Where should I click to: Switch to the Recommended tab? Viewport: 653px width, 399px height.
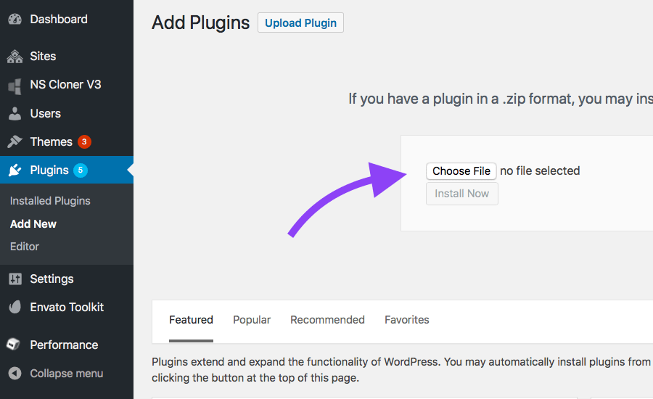tap(327, 320)
